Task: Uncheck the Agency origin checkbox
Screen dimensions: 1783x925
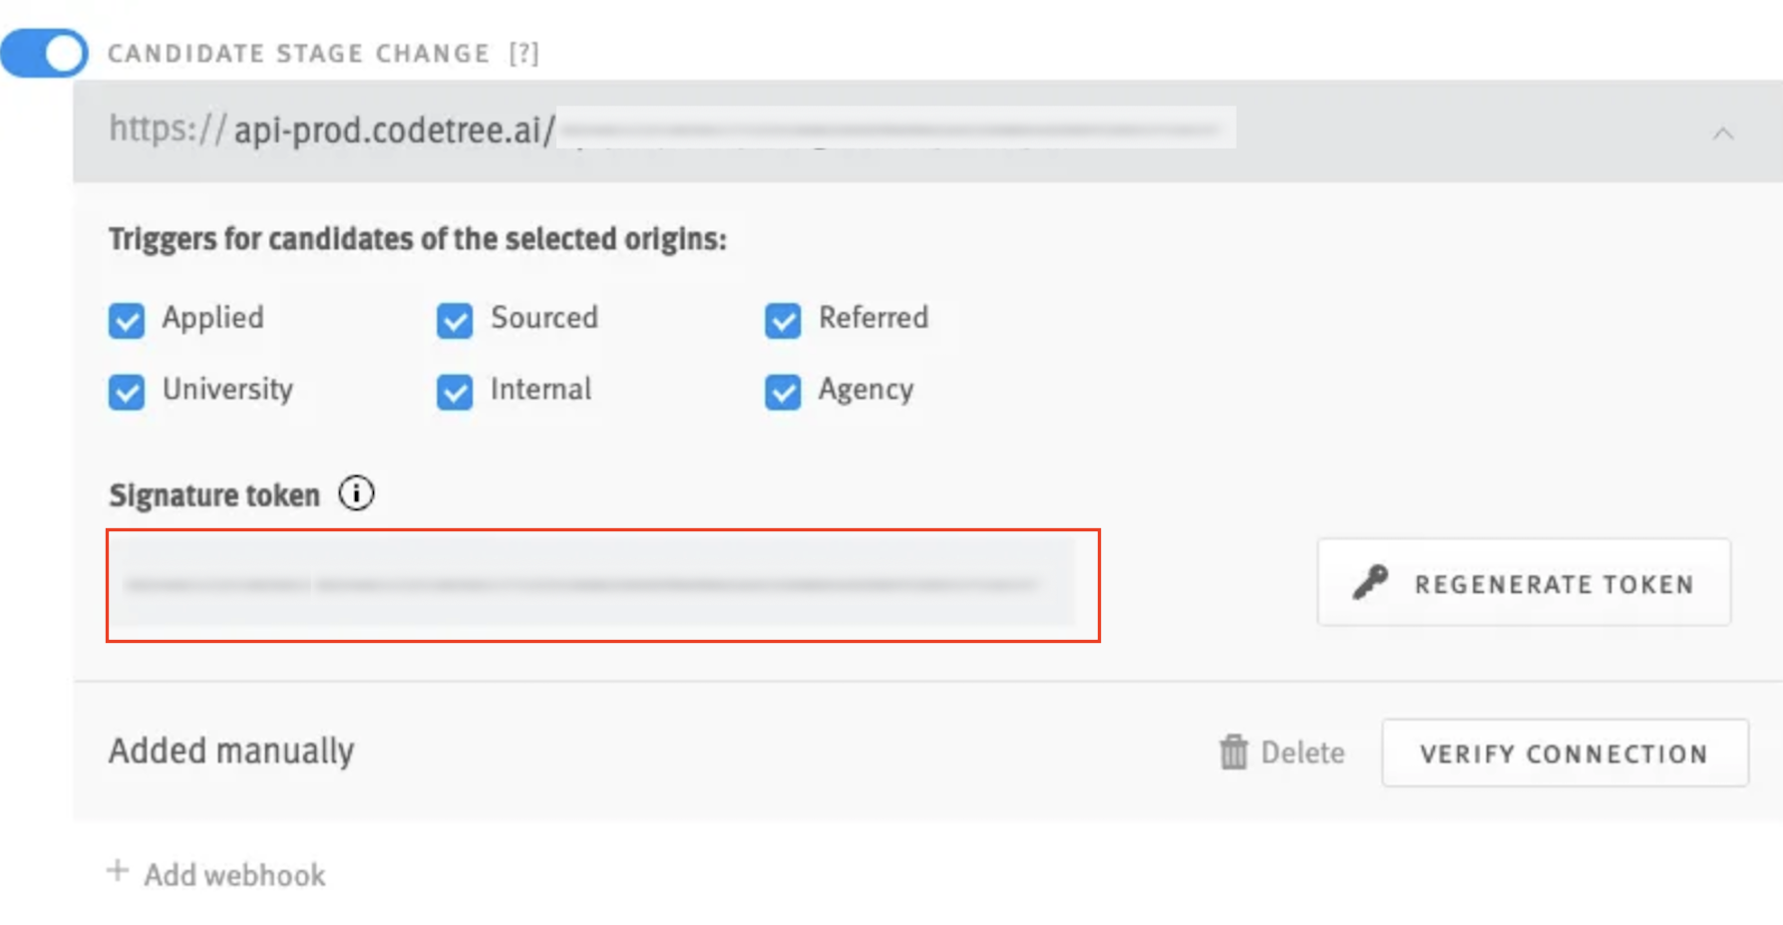Action: click(x=783, y=392)
